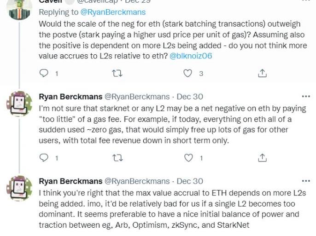Open more options on Ryan's gas fee tweet
This screenshot has width=316, height=236.
(x=306, y=97)
